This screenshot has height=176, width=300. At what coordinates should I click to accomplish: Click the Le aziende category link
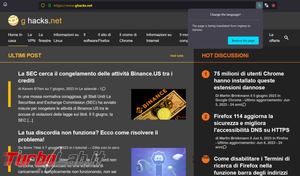pos(88,89)
